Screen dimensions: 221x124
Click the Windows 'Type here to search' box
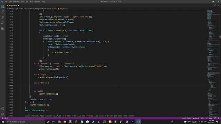tap(26, 122)
